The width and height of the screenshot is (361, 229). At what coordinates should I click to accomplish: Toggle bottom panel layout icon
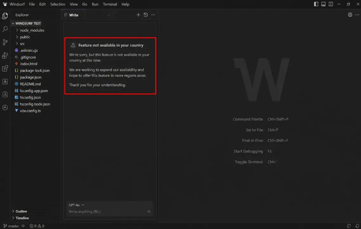(x=324, y=4)
